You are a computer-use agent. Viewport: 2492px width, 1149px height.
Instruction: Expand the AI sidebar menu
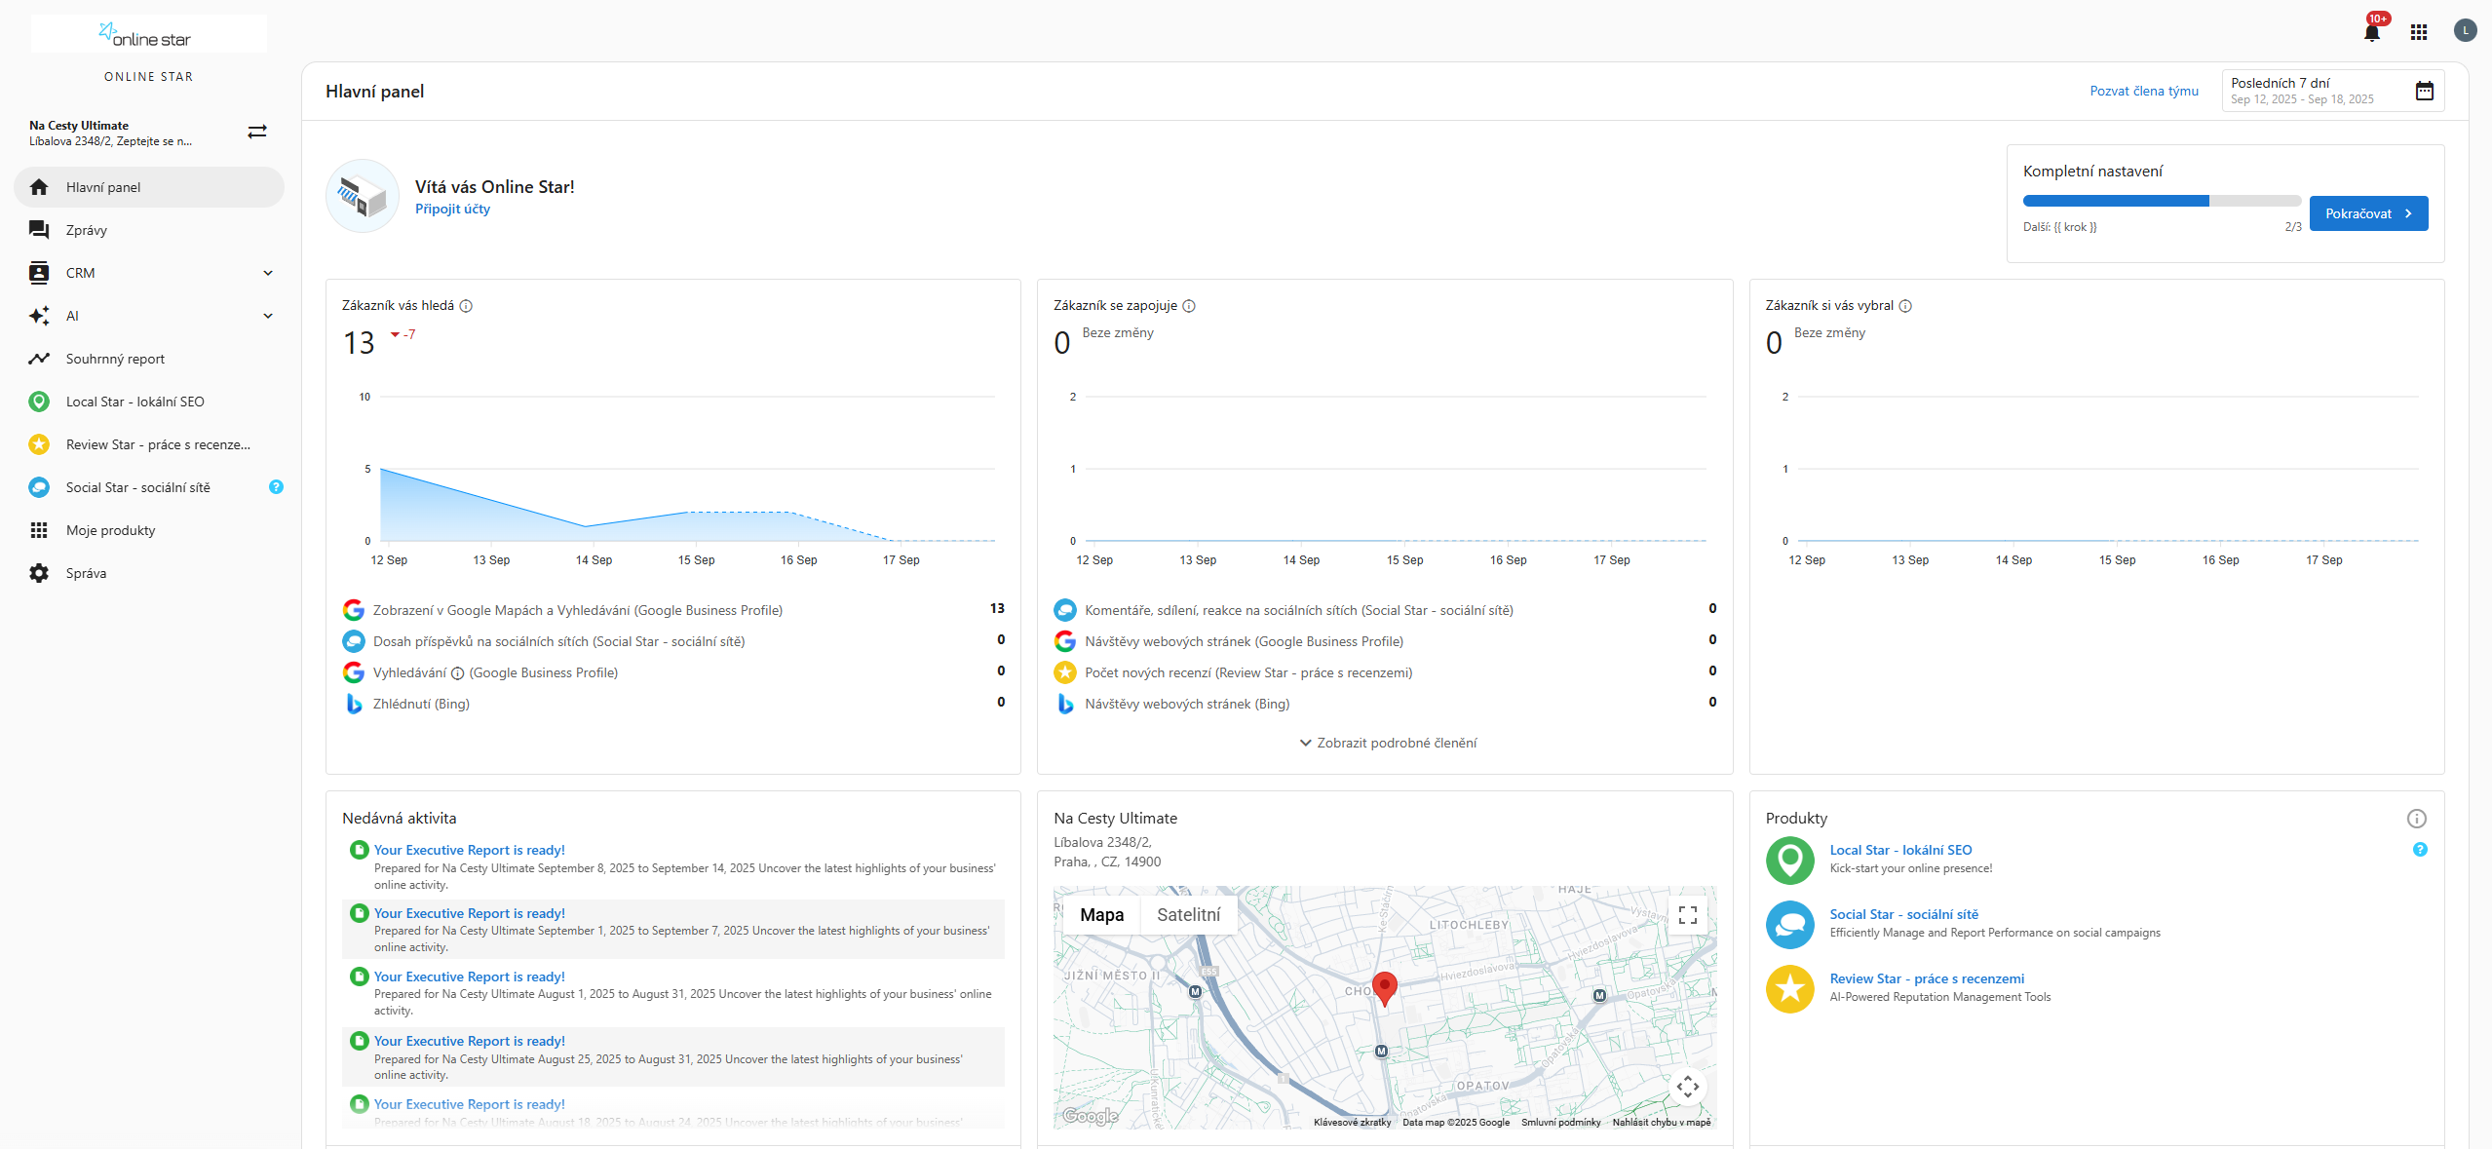click(x=268, y=316)
